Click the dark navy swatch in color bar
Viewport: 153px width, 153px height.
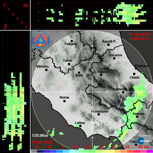pyautogui.click(x=40, y=151)
